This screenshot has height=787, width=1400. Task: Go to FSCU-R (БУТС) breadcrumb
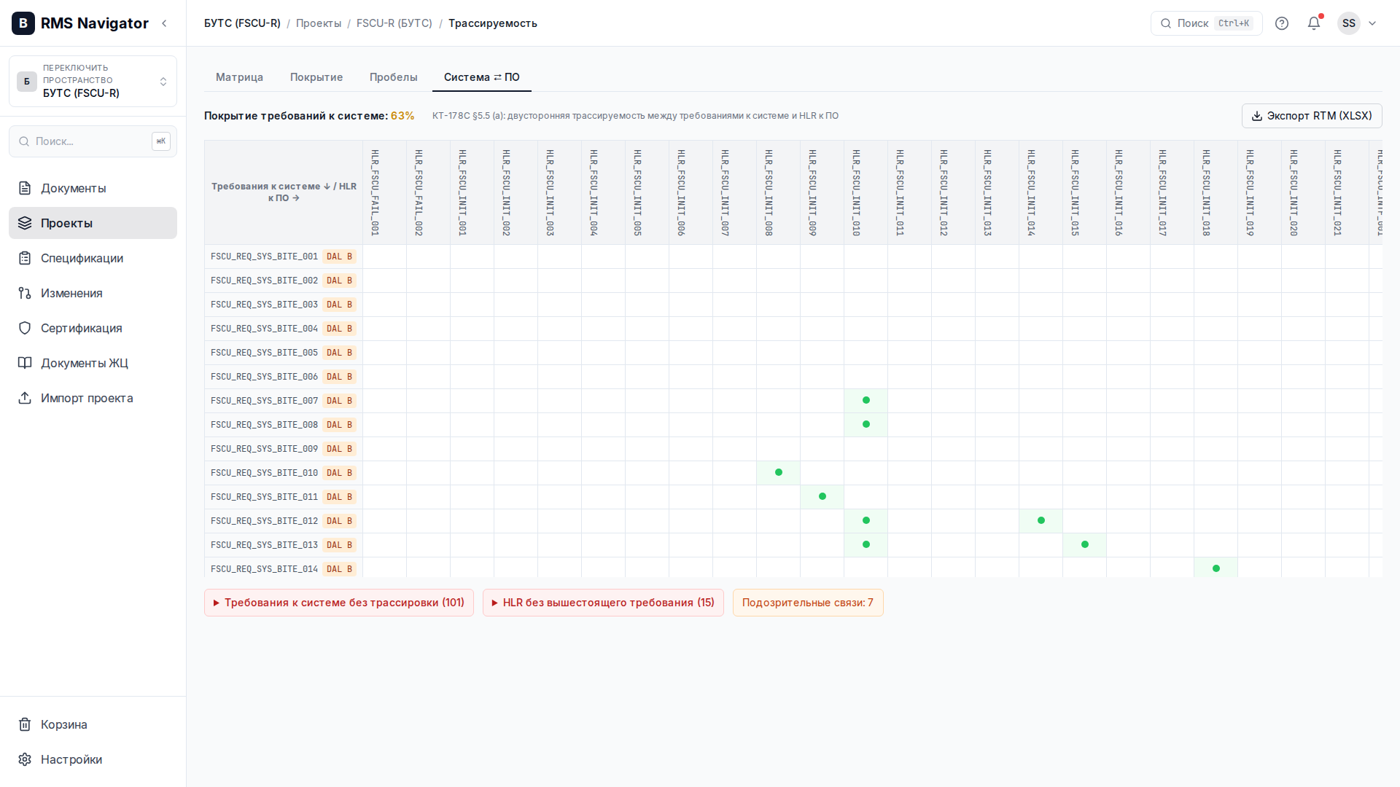point(394,23)
